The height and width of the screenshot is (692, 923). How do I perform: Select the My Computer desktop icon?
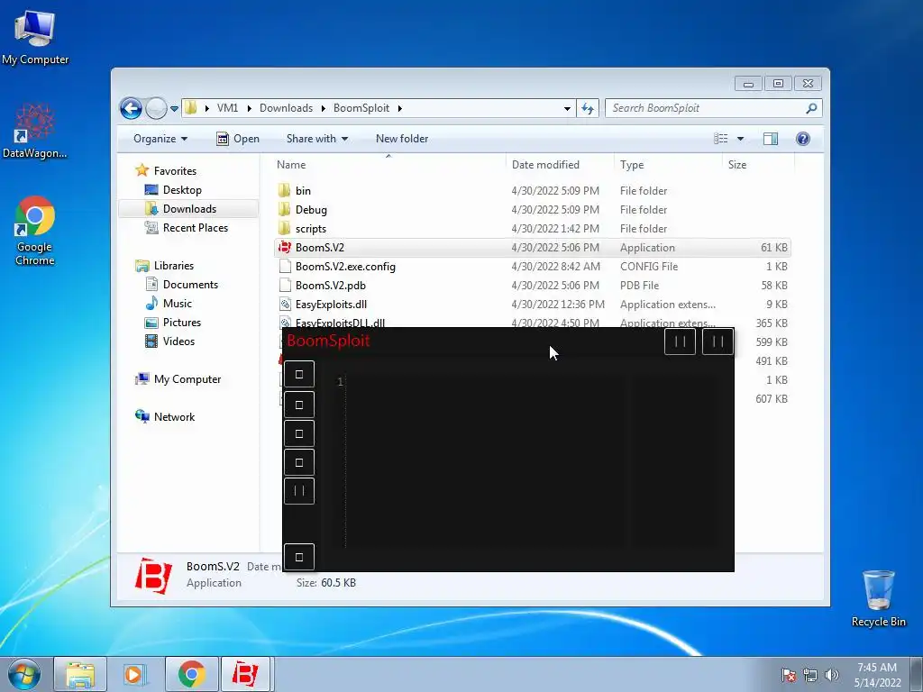[35, 37]
